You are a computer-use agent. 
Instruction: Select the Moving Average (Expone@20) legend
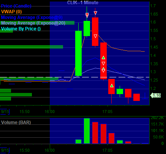[x=33, y=23]
